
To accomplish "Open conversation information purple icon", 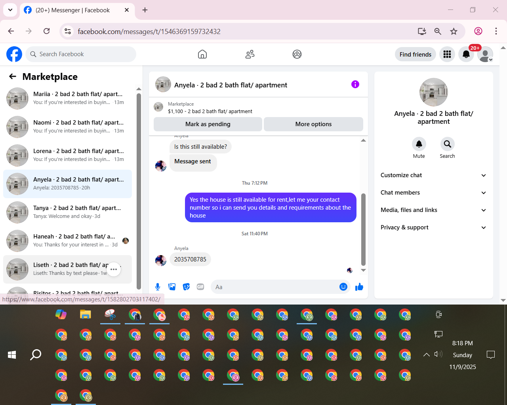I will point(355,84).
